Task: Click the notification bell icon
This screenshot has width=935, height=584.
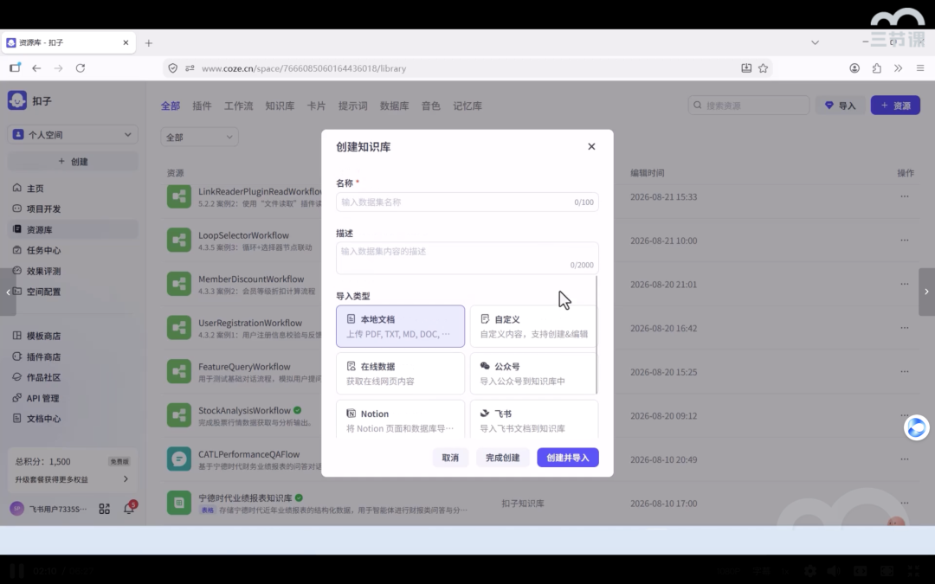Action: [x=128, y=509]
